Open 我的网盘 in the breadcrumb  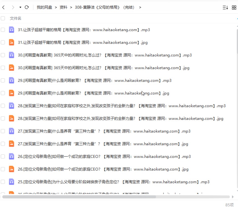44,7
